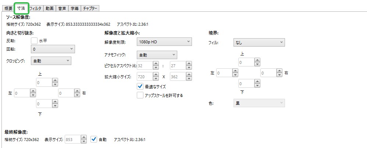The width and height of the screenshot is (367, 148).
Task: Enable アップスケールを許可する checkbox
Action: point(140,95)
